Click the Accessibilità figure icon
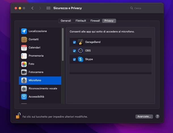 pyautogui.click(x=24, y=97)
